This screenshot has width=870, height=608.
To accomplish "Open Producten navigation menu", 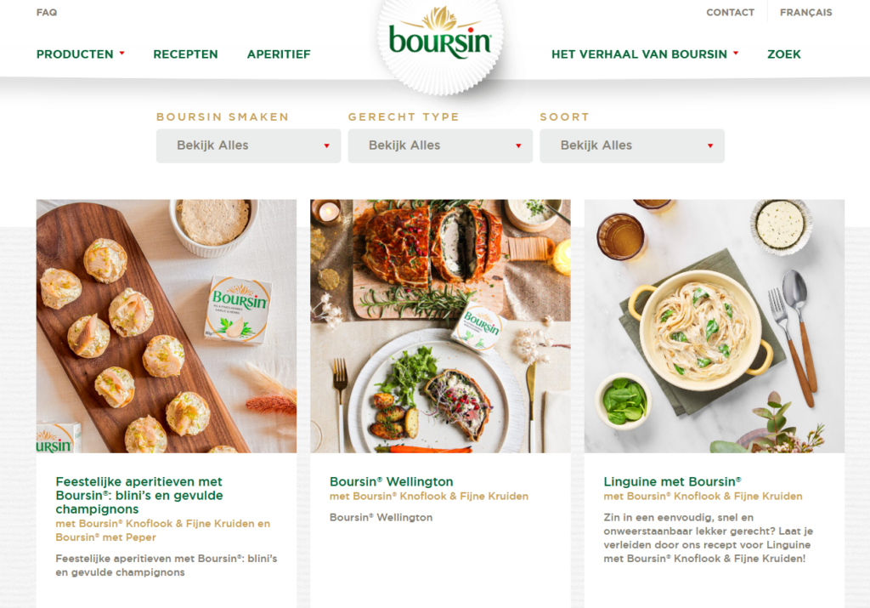I will tap(75, 54).
